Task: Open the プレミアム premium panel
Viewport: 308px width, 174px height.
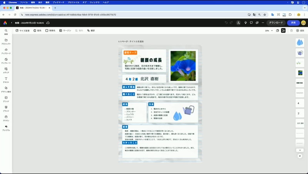Action: click(6, 128)
